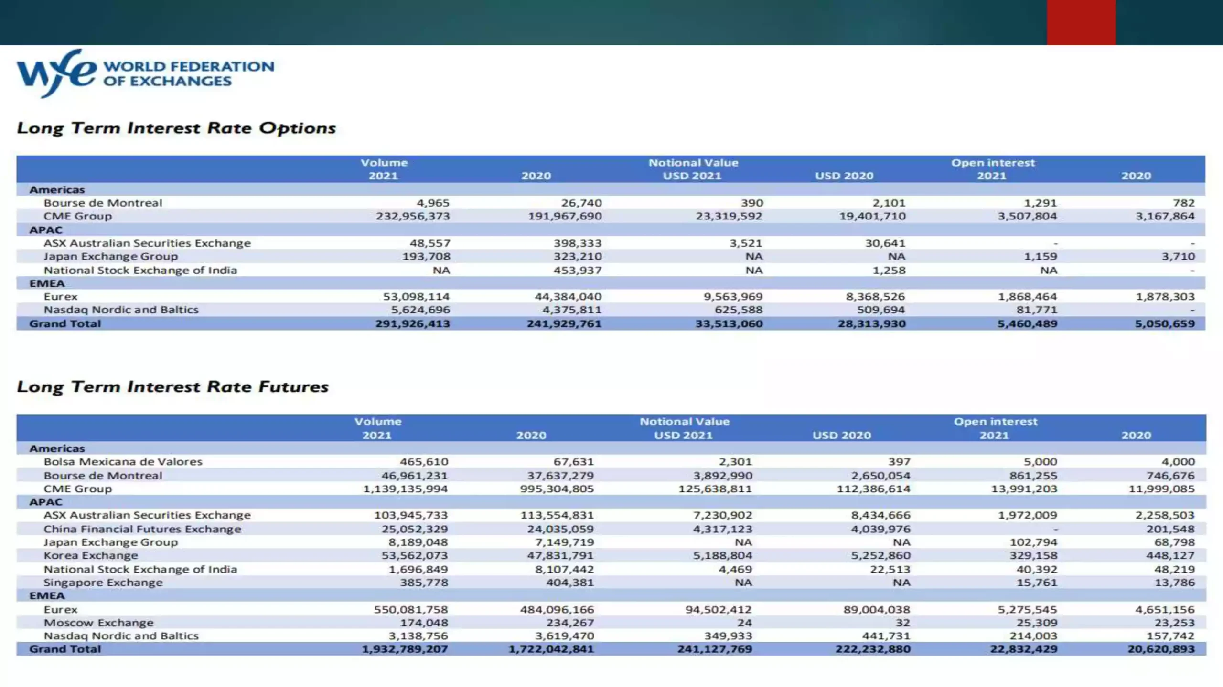Viewport: 1223px width, 687px height.
Task: Click Eurex futures notional value 94,502,412
Action: [719, 610]
